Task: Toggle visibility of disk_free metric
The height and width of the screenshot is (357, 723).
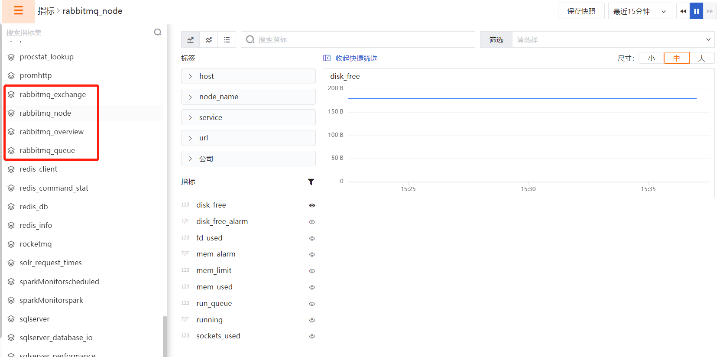Action: point(312,205)
